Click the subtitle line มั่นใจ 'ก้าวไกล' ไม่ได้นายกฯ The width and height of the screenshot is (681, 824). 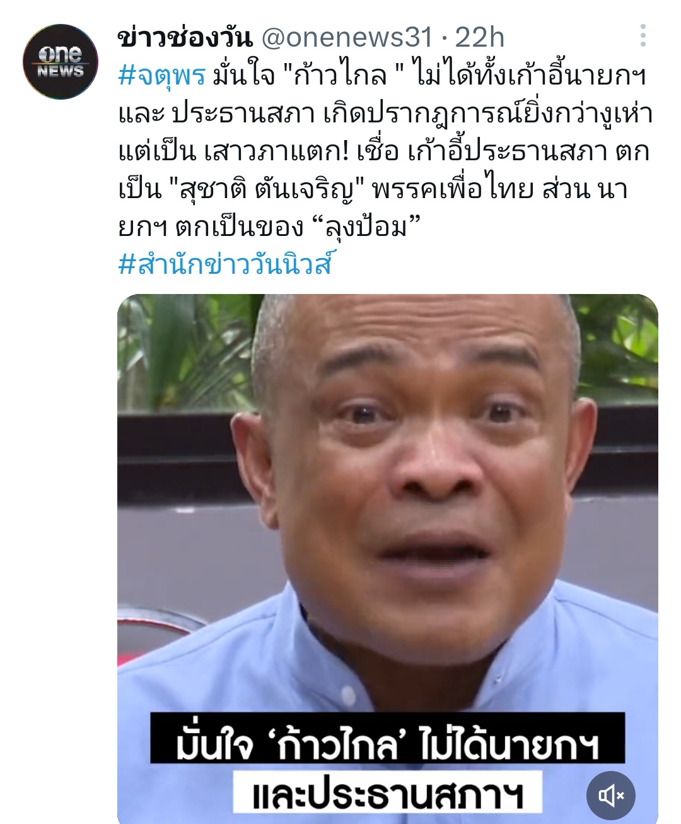click(x=387, y=747)
